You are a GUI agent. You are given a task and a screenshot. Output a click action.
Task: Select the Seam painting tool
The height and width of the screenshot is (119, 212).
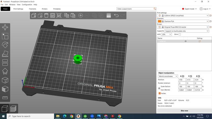[5, 80]
